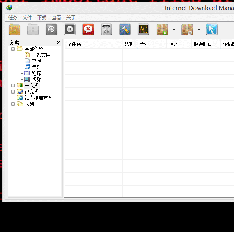Click the 全部任务 open folder icon
Viewport: 234px width, 232px height.
click(x=20, y=48)
